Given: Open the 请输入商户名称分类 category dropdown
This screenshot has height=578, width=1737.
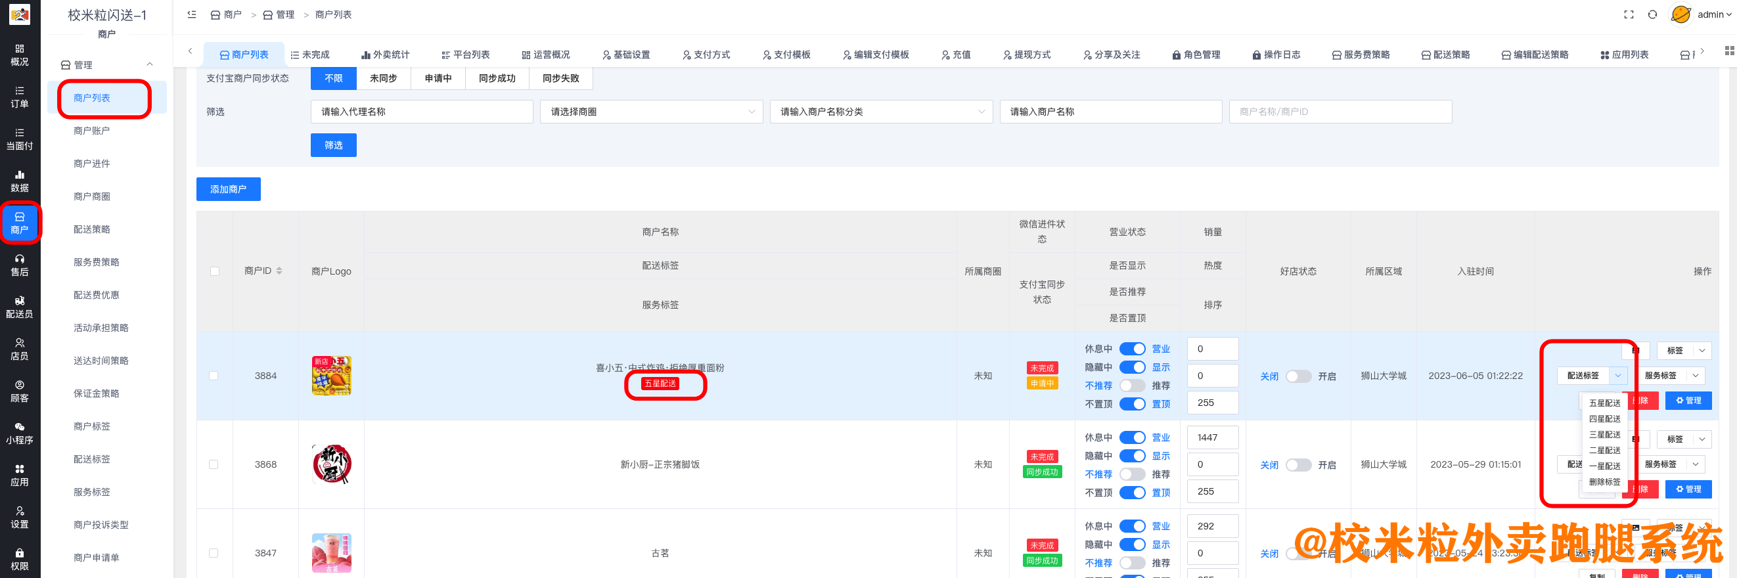Looking at the screenshot, I should (880, 112).
